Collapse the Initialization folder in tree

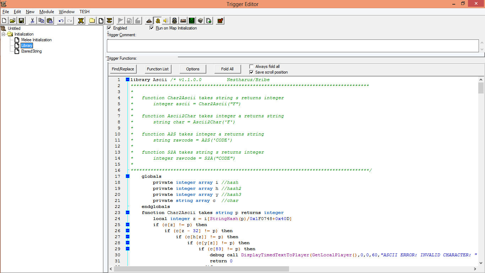pyautogui.click(x=4, y=34)
